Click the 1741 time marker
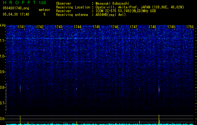 (21, 27)
